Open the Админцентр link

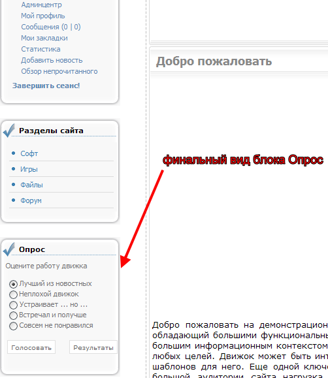coord(42,5)
